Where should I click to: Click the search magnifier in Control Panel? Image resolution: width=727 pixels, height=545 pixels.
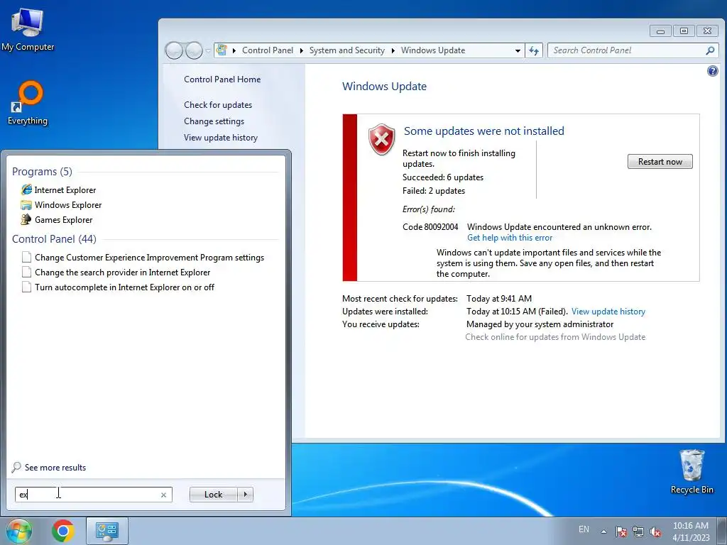point(710,50)
